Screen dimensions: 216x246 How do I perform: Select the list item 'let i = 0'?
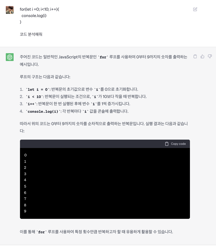tap(79, 89)
